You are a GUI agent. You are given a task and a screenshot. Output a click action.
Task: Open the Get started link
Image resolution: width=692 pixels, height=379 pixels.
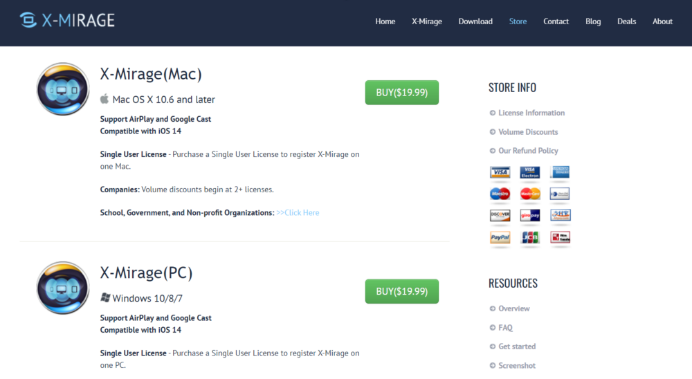pos(517,346)
